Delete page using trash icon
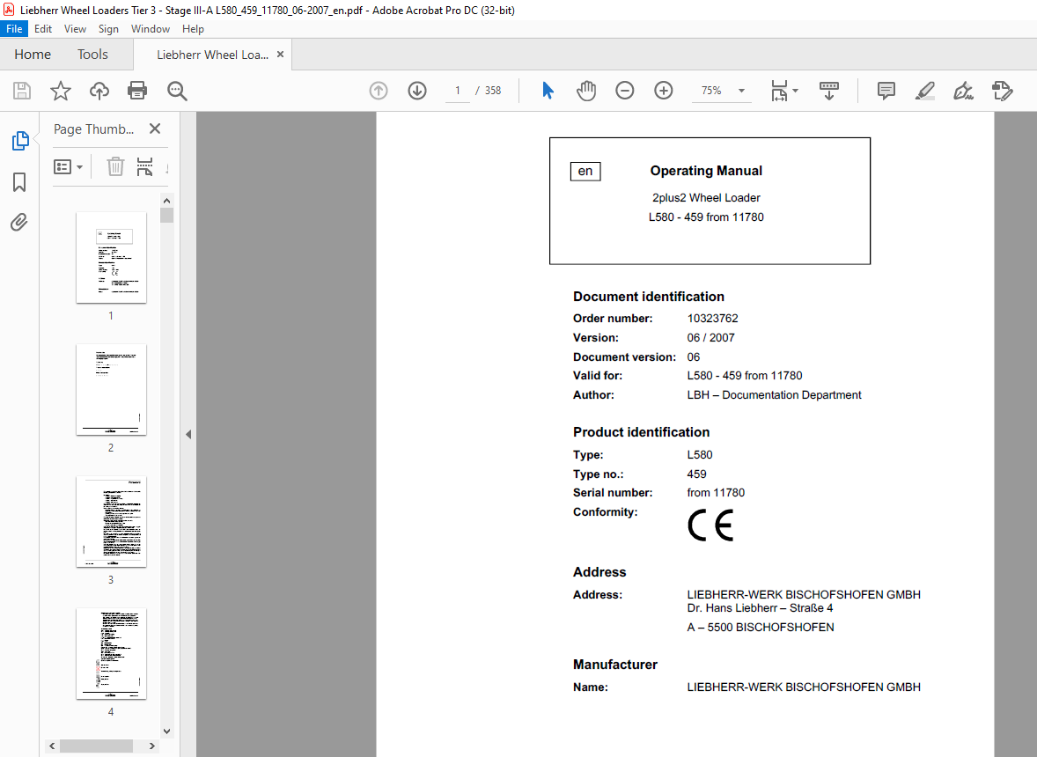This screenshot has height=757, width=1037. [115, 166]
